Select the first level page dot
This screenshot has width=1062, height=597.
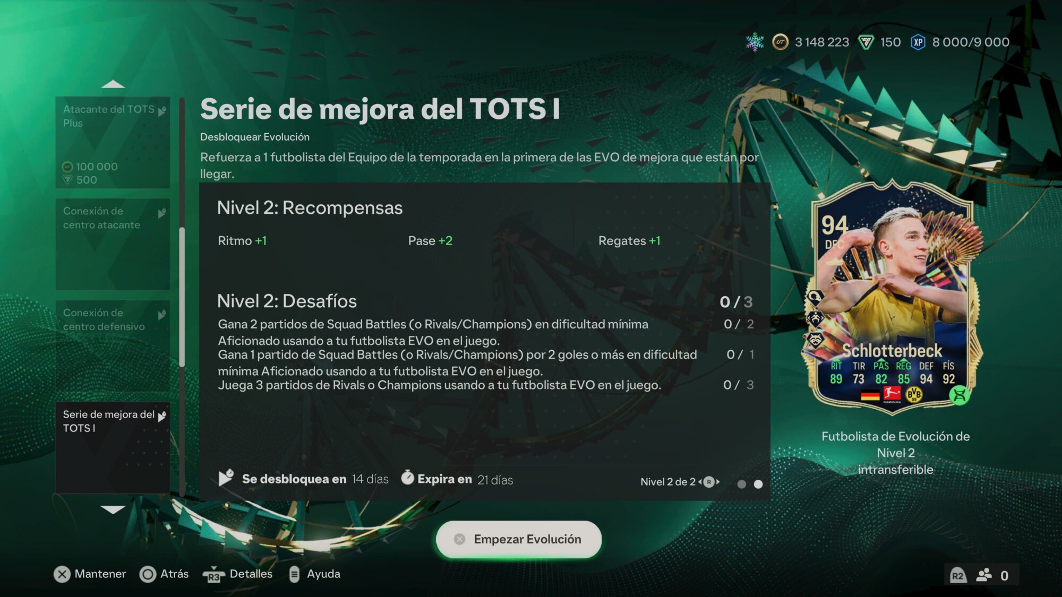[x=742, y=484]
